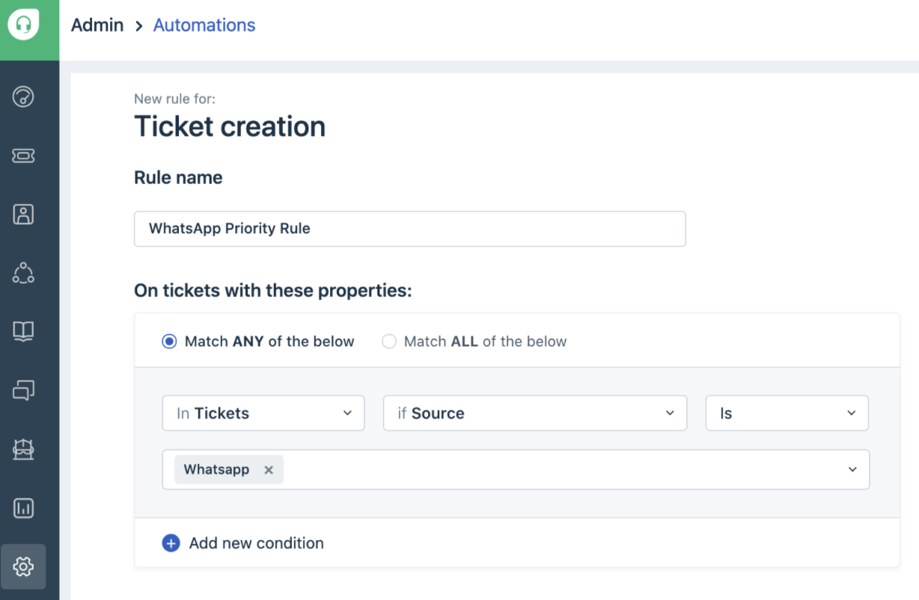Click the Rule name text field

pyautogui.click(x=409, y=229)
